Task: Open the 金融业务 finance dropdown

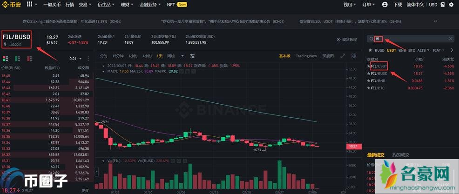Action: click(150, 5)
